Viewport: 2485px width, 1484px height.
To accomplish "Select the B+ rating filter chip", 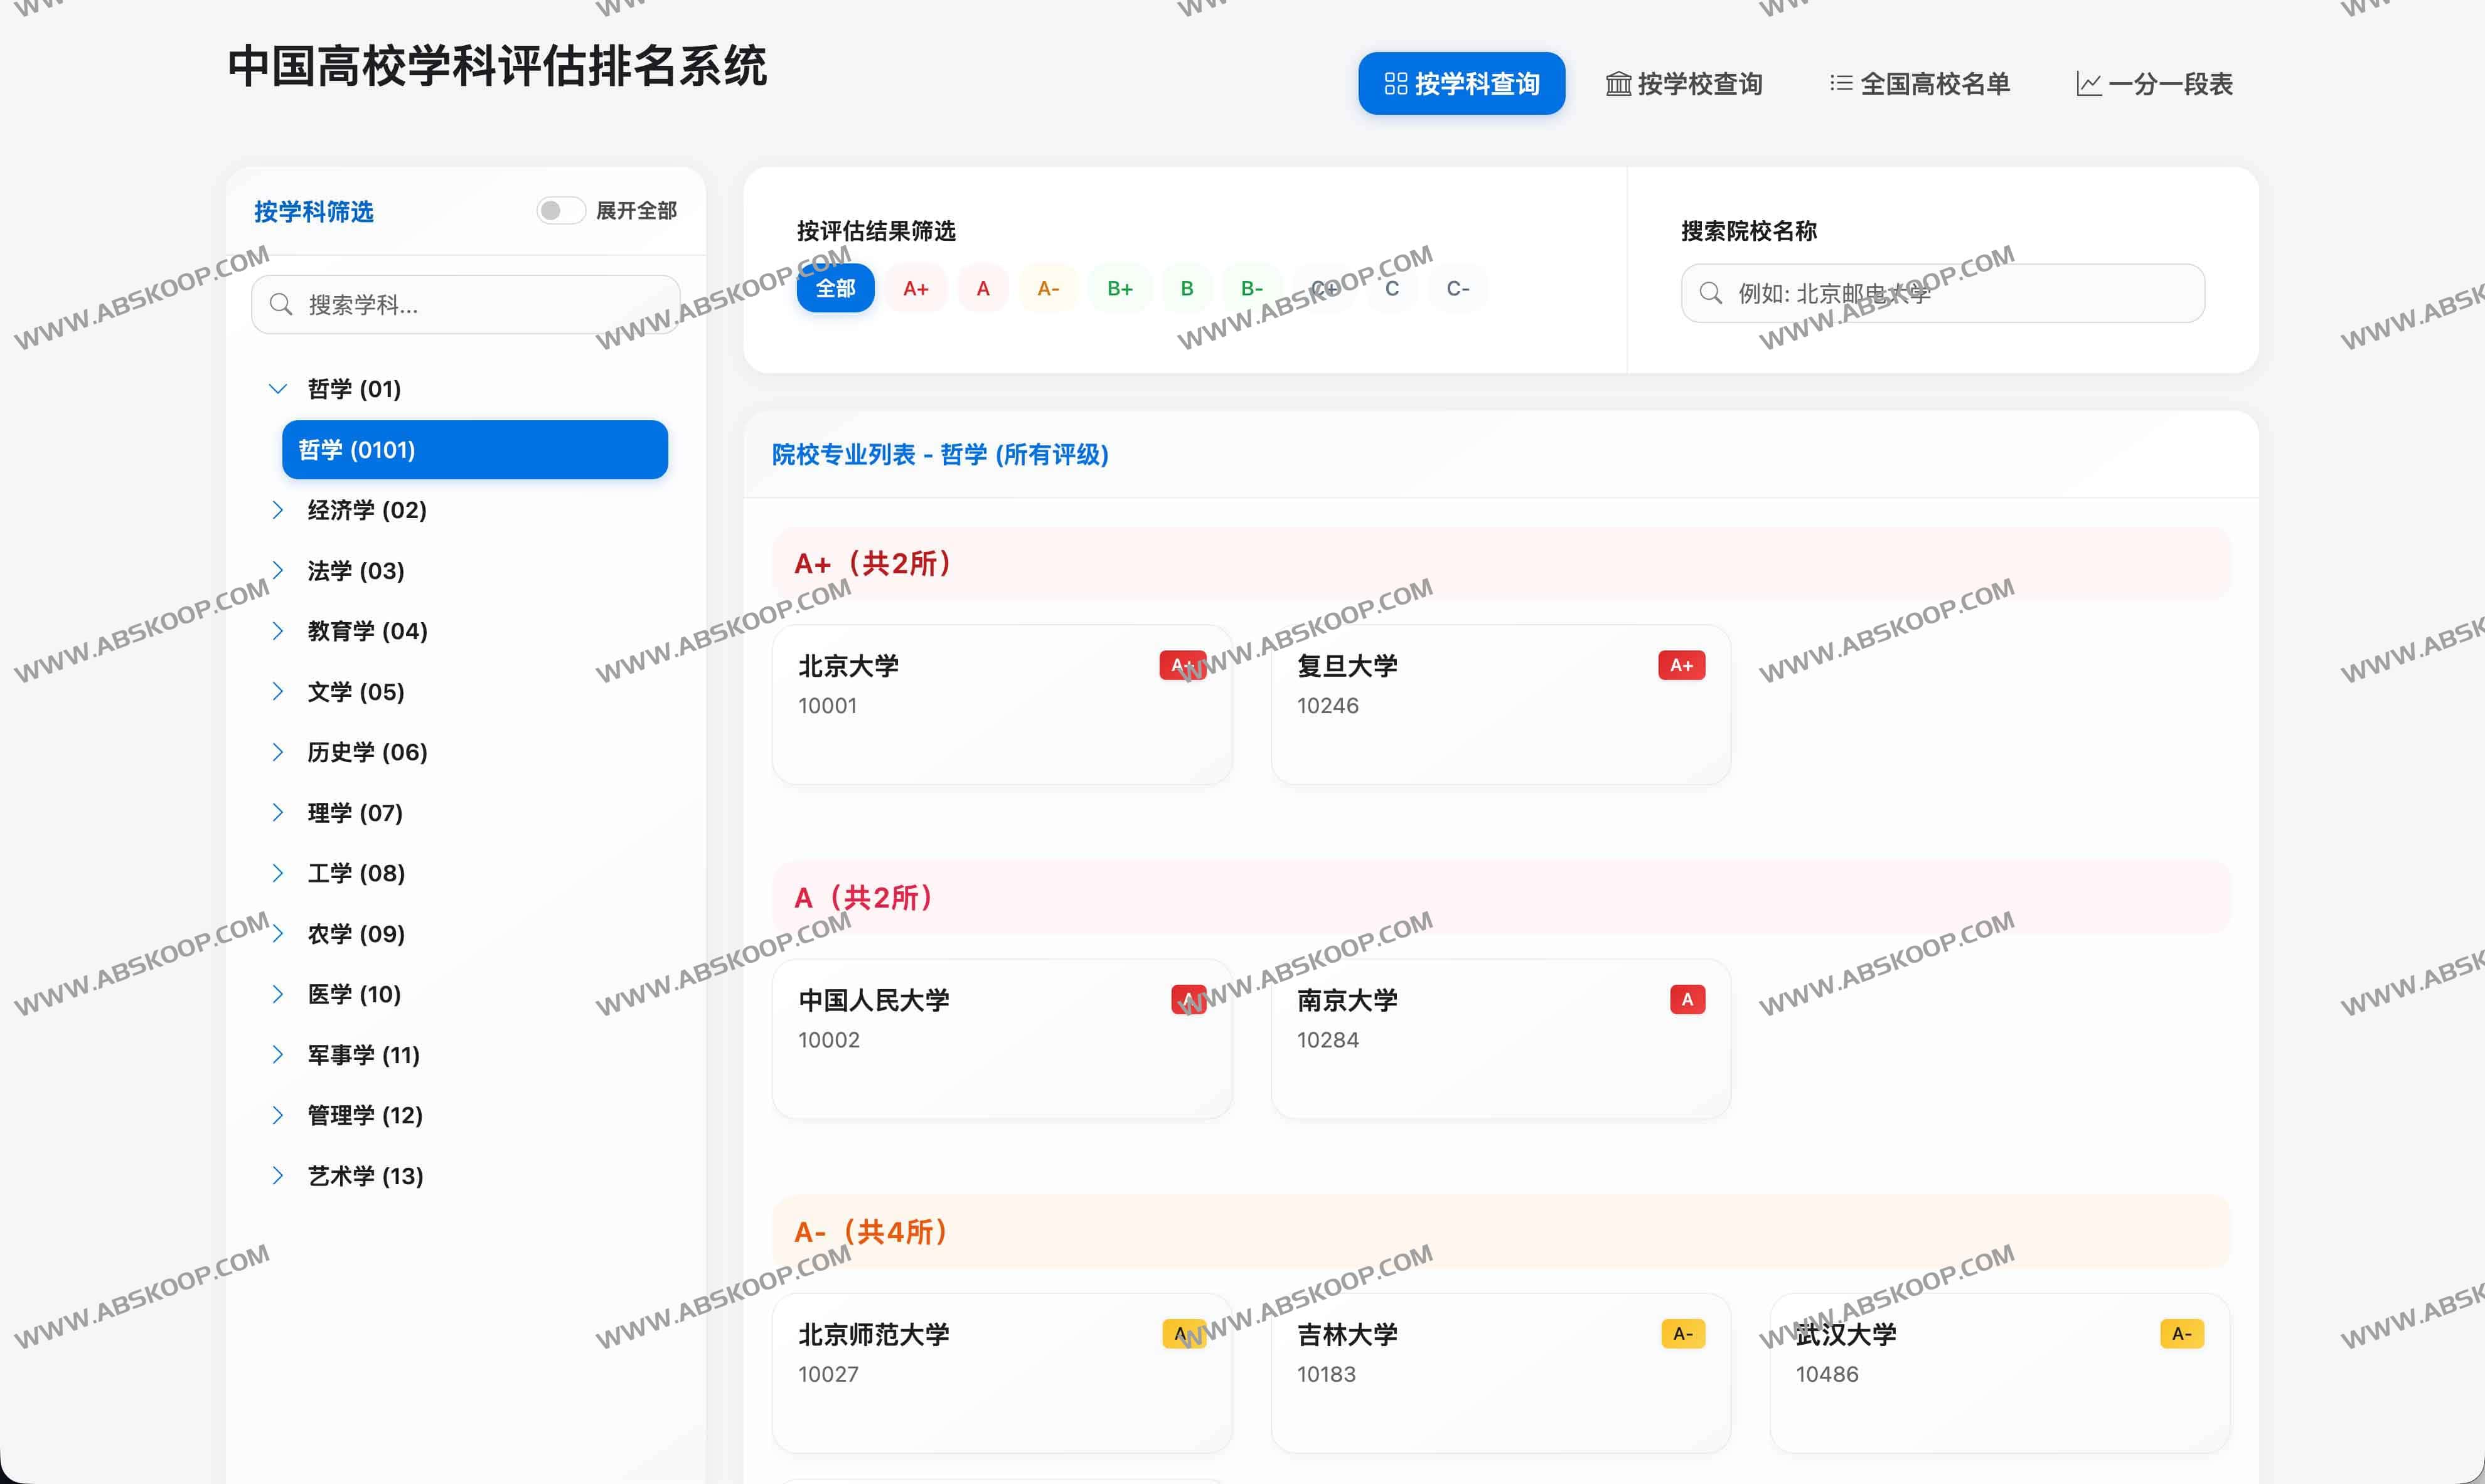I will click(1120, 288).
